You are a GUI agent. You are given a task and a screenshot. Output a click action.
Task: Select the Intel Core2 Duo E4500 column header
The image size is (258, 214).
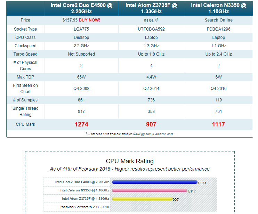click(x=81, y=8)
